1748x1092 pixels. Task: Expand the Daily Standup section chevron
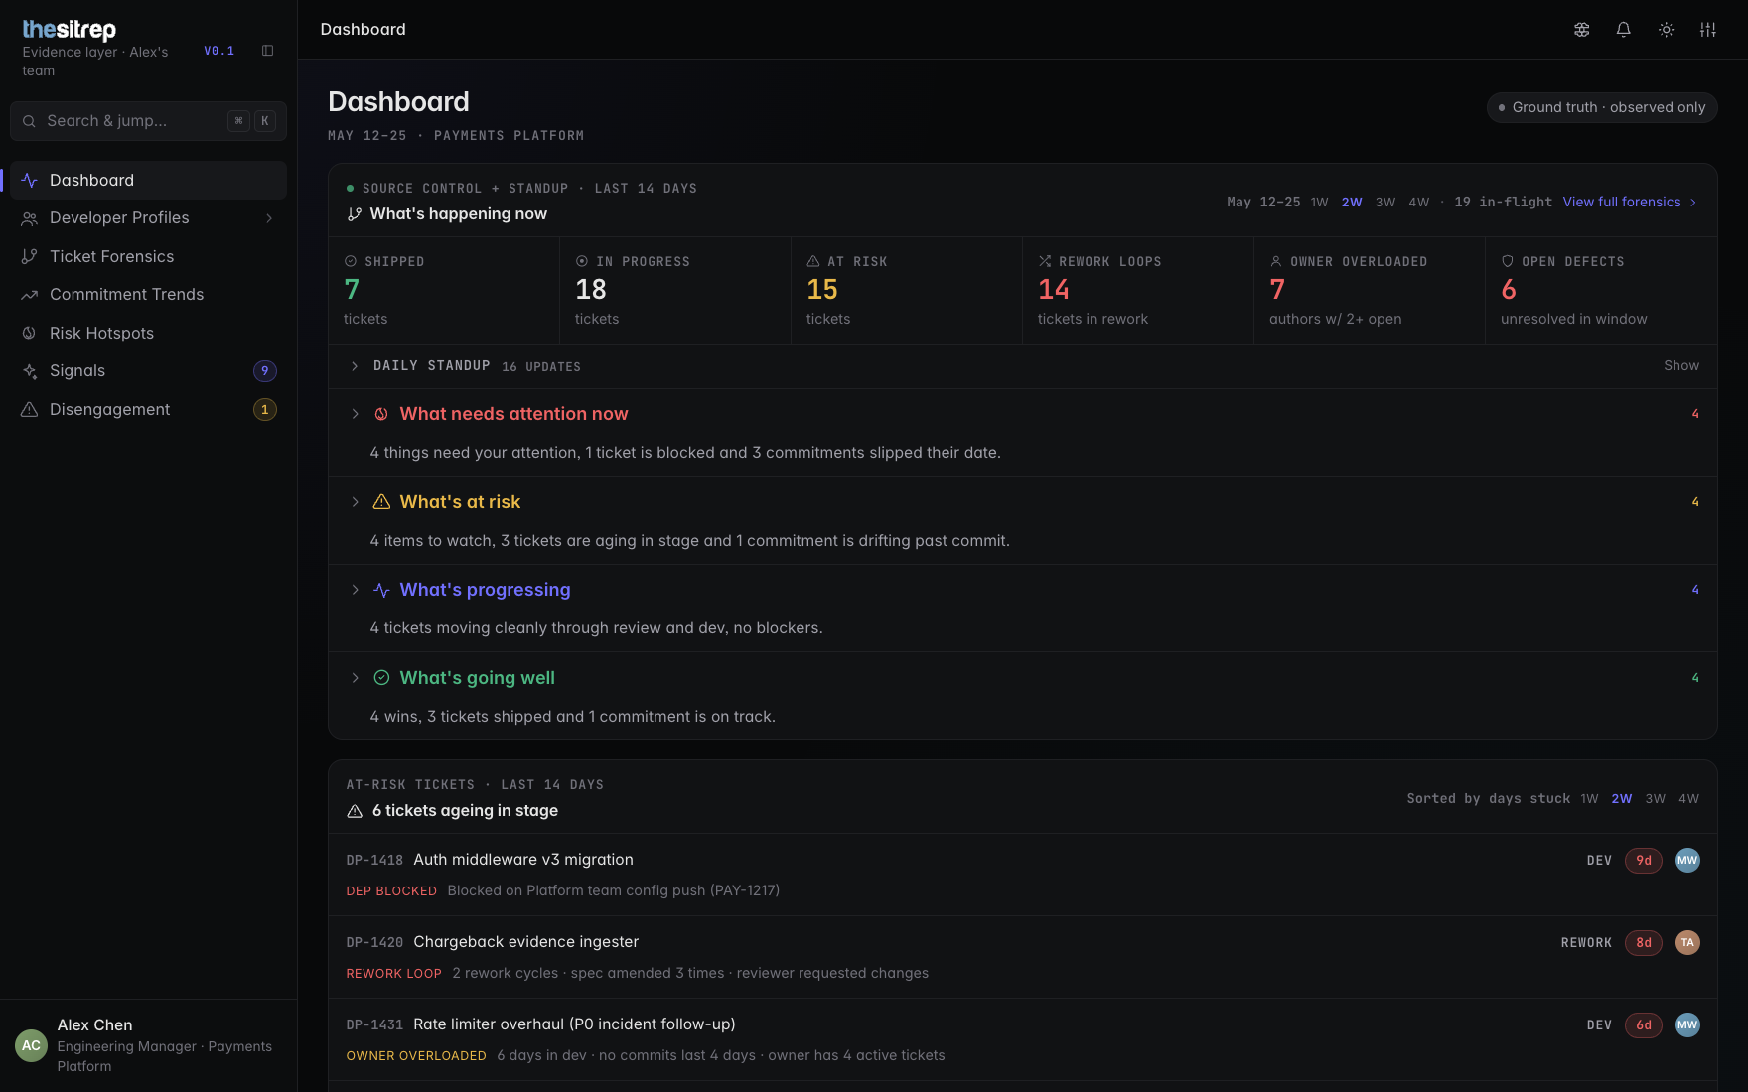(355, 366)
